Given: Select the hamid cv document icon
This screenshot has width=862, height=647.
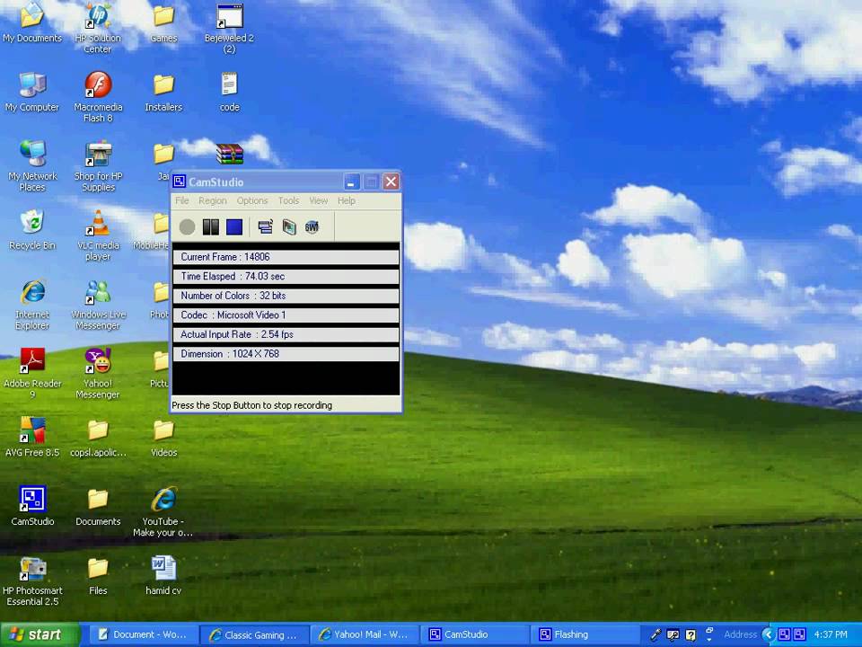Looking at the screenshot, I should pos(163,575).
